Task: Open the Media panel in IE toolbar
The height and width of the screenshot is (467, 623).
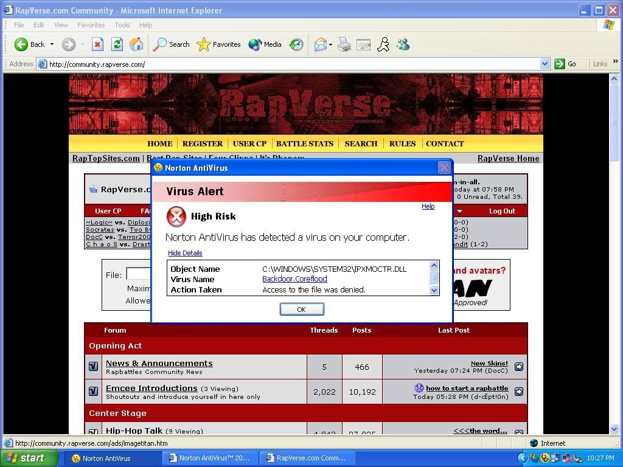Action: tap(265, 44)
